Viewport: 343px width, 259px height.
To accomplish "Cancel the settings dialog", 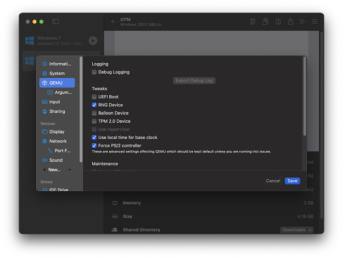I will [273, 181].
